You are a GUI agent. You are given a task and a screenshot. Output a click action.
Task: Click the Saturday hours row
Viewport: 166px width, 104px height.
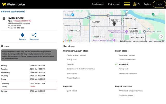click(x=29, y=83)
